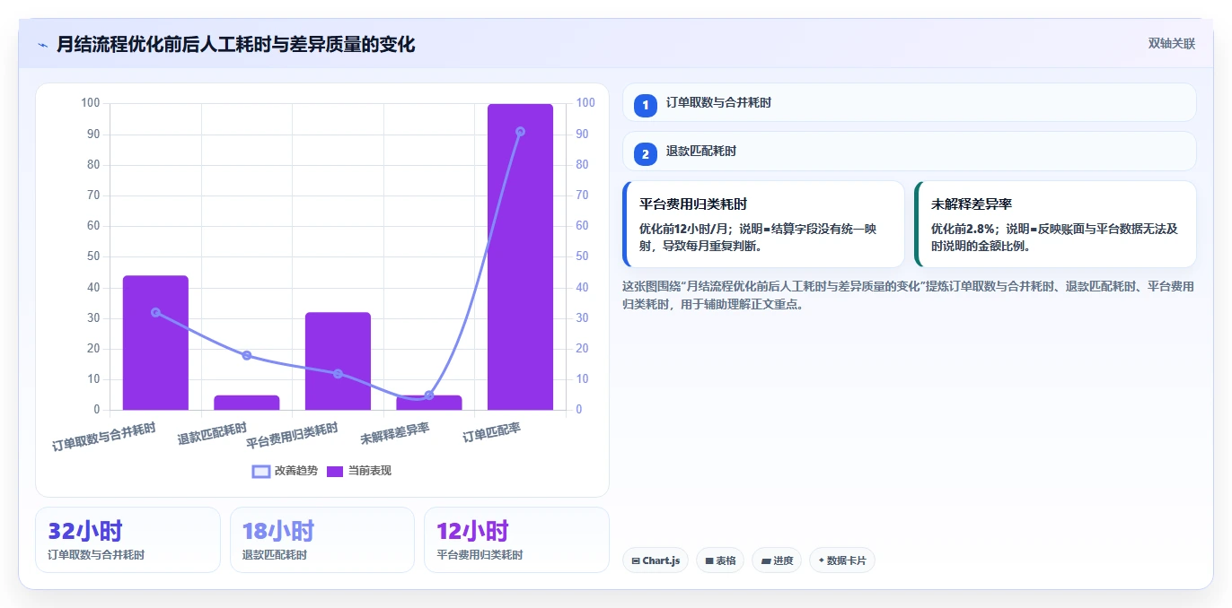Click the x-axis label 未解释差异率

395,434
